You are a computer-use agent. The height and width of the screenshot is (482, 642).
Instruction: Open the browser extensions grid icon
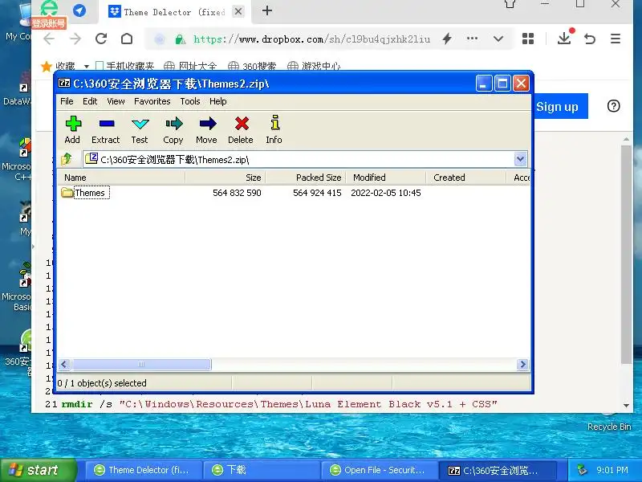pos(528,39)
